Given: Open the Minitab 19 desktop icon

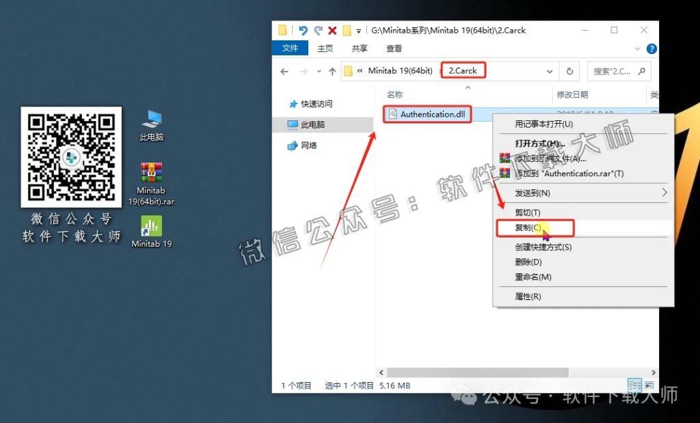Looking at the screenshot, I should coord(151,226).
